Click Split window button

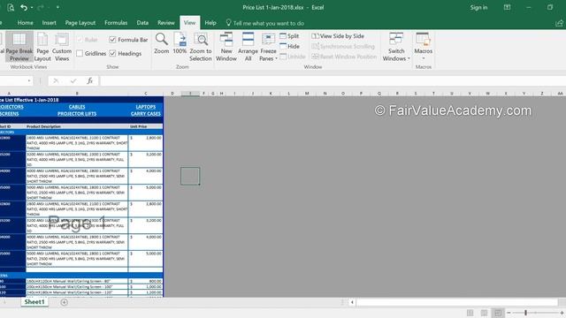pos(289,36)
